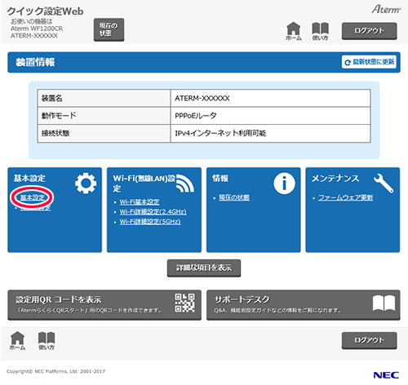Click the 装置情報 header title
Viewport: 408px width, 385px height.
(x=35, y=62)
